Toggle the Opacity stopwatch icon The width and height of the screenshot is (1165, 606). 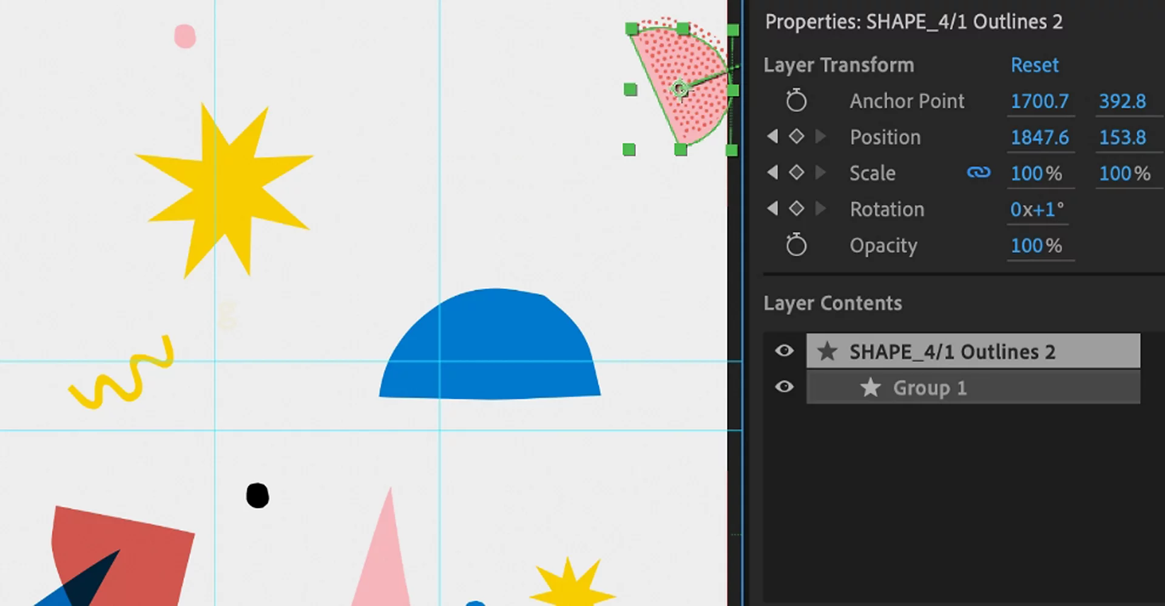[x=796, y=245]
